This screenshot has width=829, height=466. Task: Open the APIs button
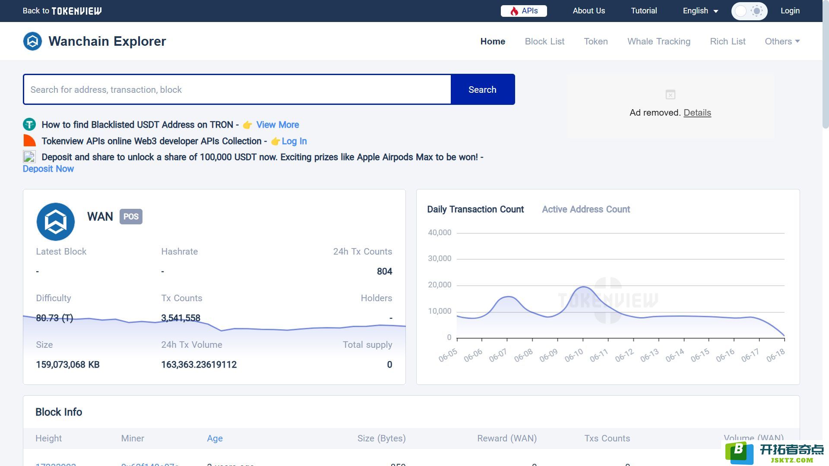[x=524, y=11]
